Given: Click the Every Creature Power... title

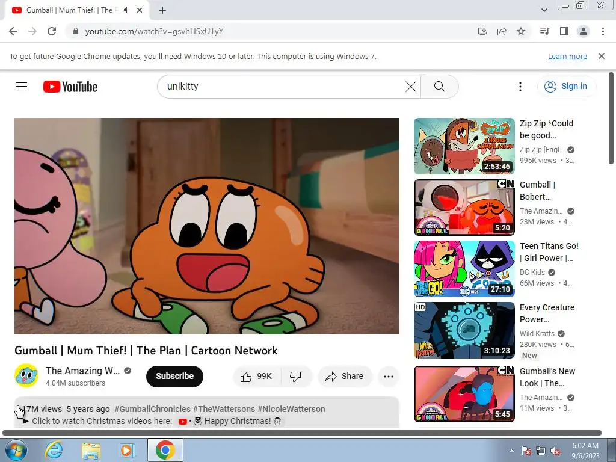Looking at the screenshot, I should click(547, 313).
